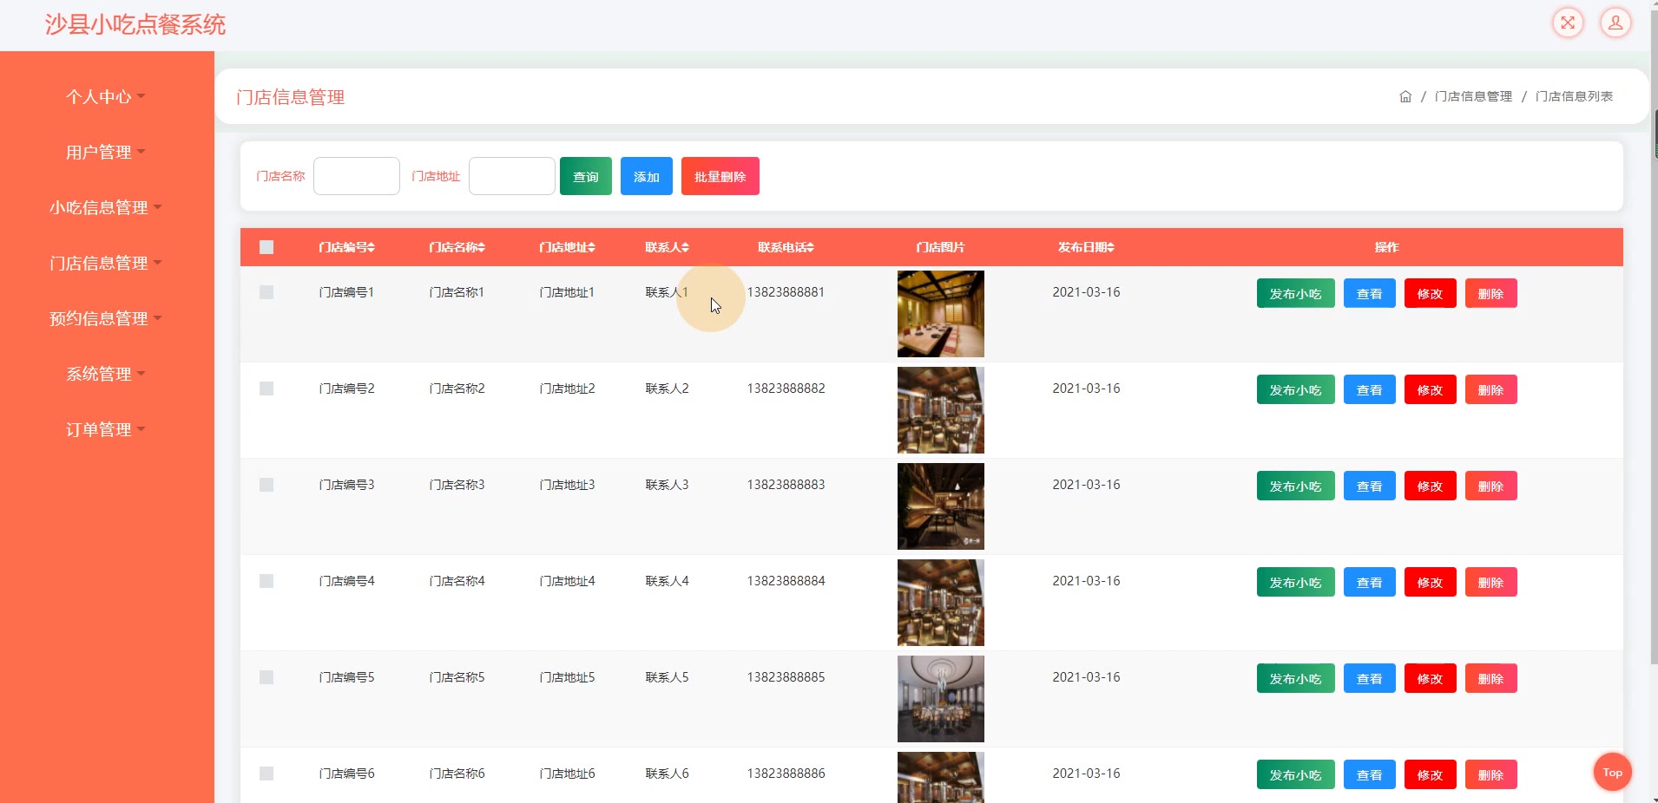Check the row for 门店编号3
1658x803 pixels.
[x=266, y=485]
